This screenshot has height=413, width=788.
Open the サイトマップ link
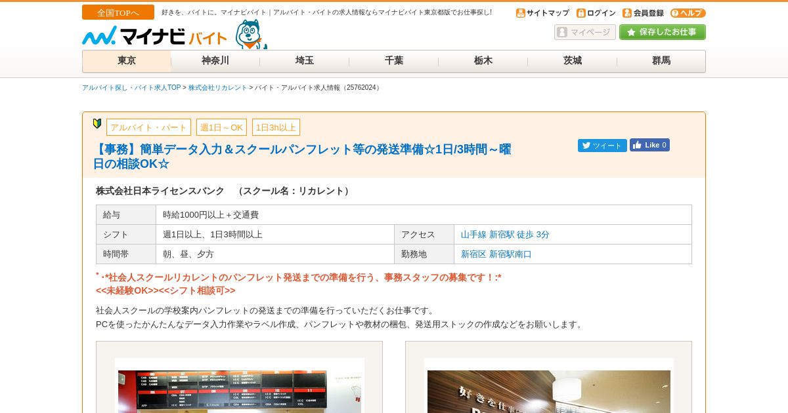[x=548, y=13]
